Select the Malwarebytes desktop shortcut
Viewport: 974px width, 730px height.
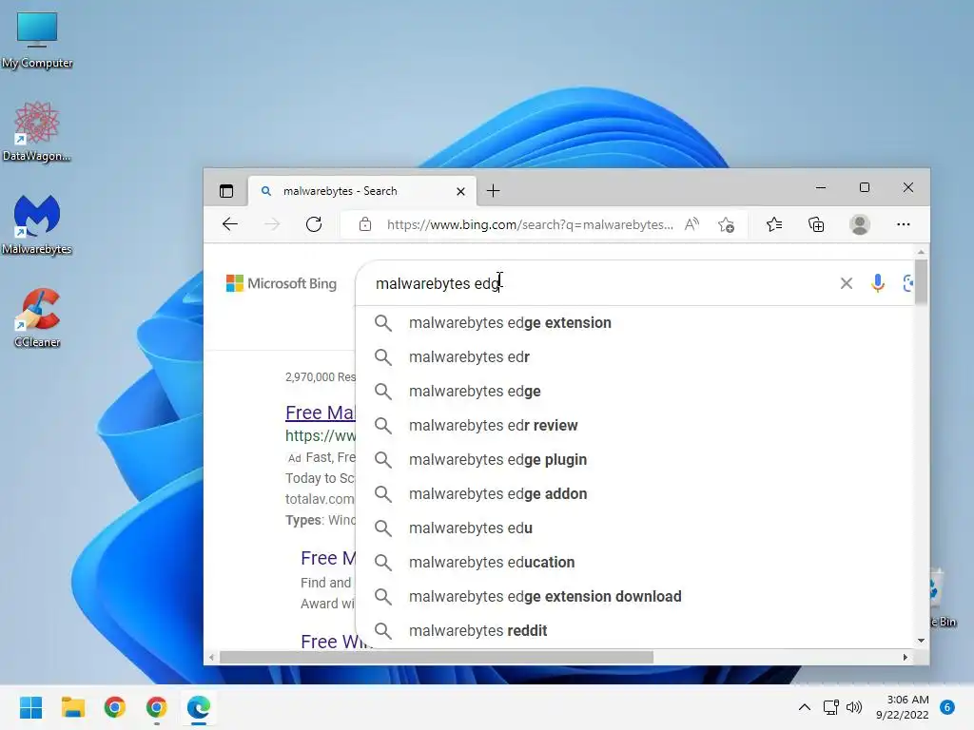coord(37,224)
